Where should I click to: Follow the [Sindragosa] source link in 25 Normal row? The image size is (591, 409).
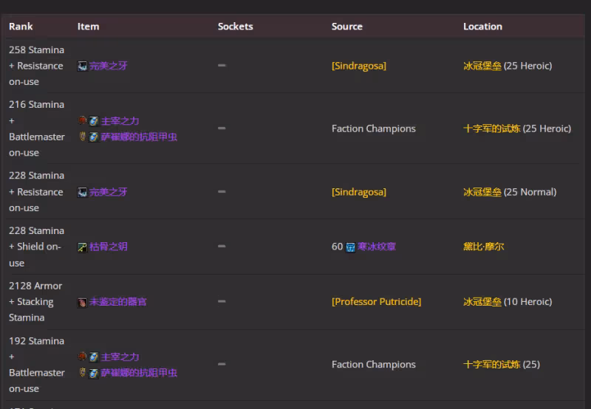click(359, 192)
